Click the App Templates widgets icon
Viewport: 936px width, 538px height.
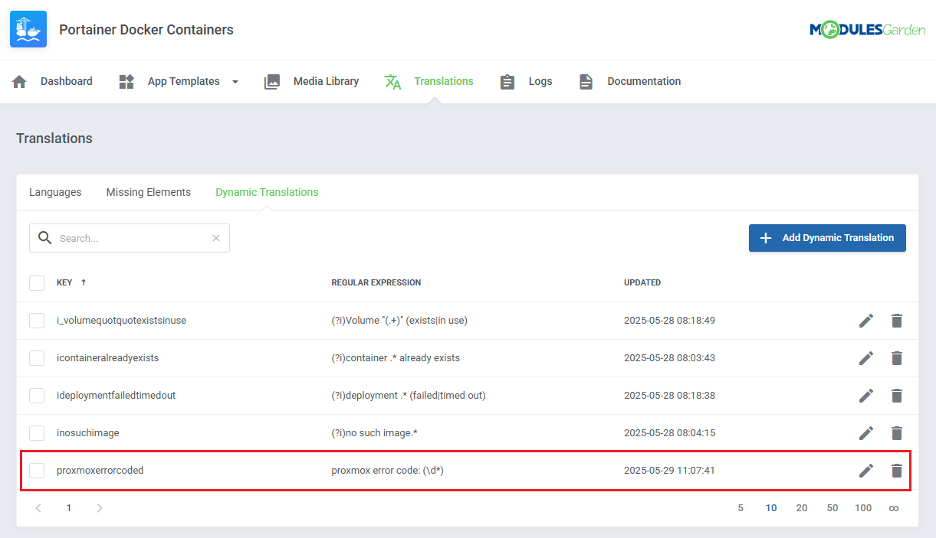[126, 82]
